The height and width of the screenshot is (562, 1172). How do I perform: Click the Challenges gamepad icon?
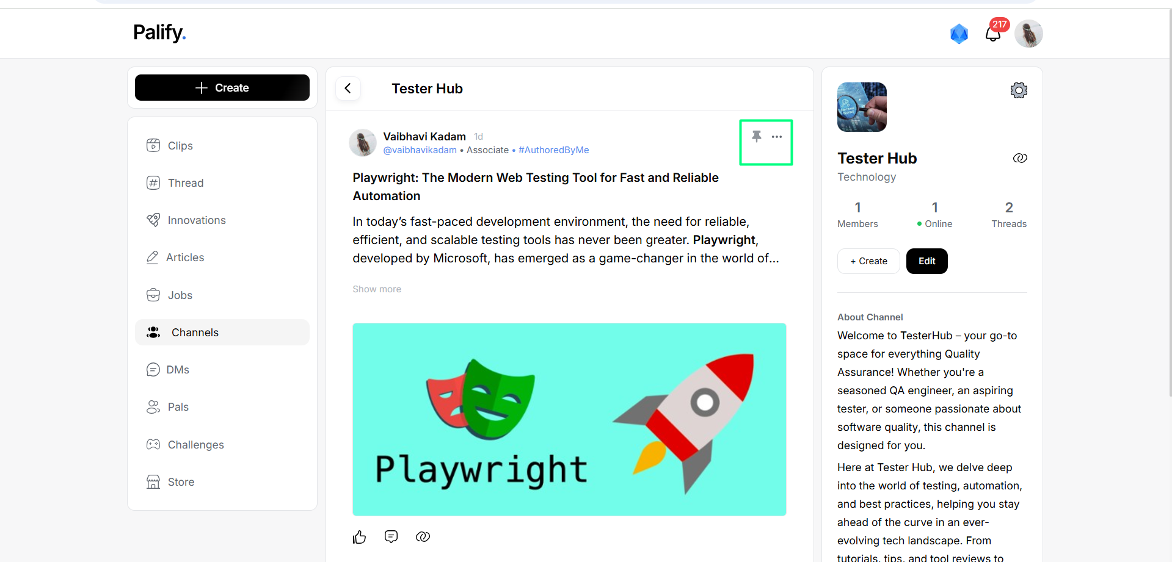[x=153, y=445]
